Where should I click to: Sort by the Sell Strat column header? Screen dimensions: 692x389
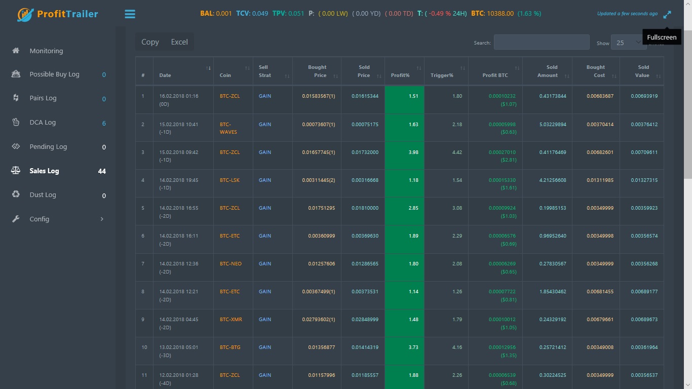click(273, 71)
